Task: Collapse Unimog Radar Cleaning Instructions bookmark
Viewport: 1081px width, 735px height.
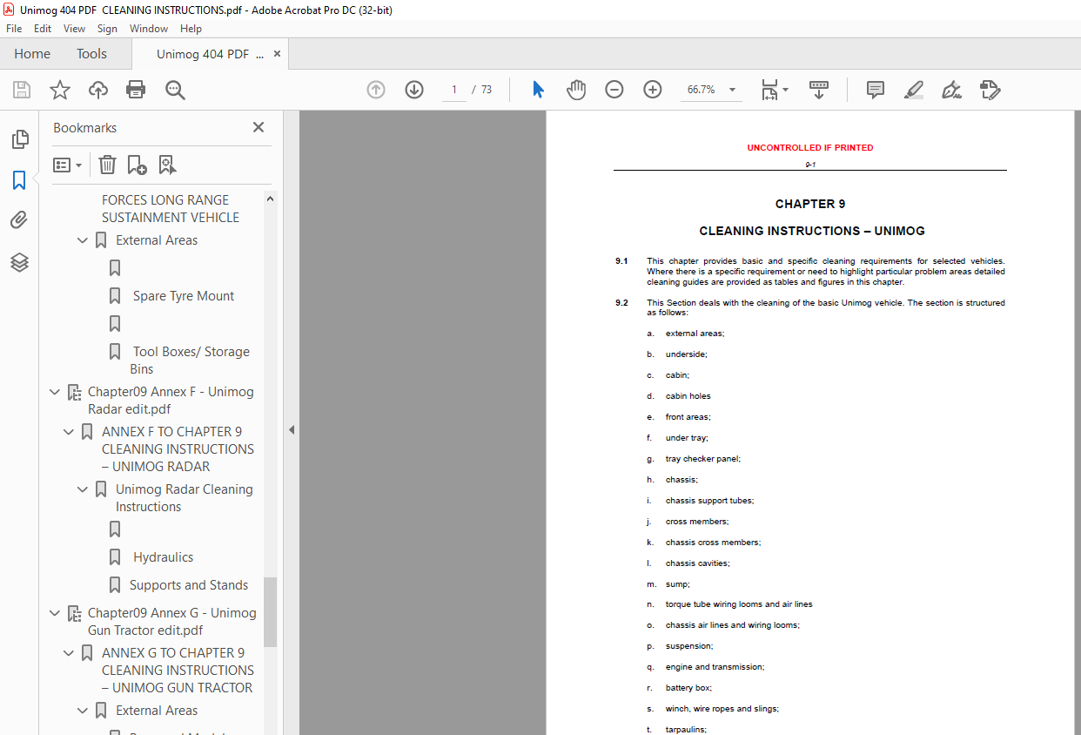Action: pyautogui.click(x=83, y=489)
